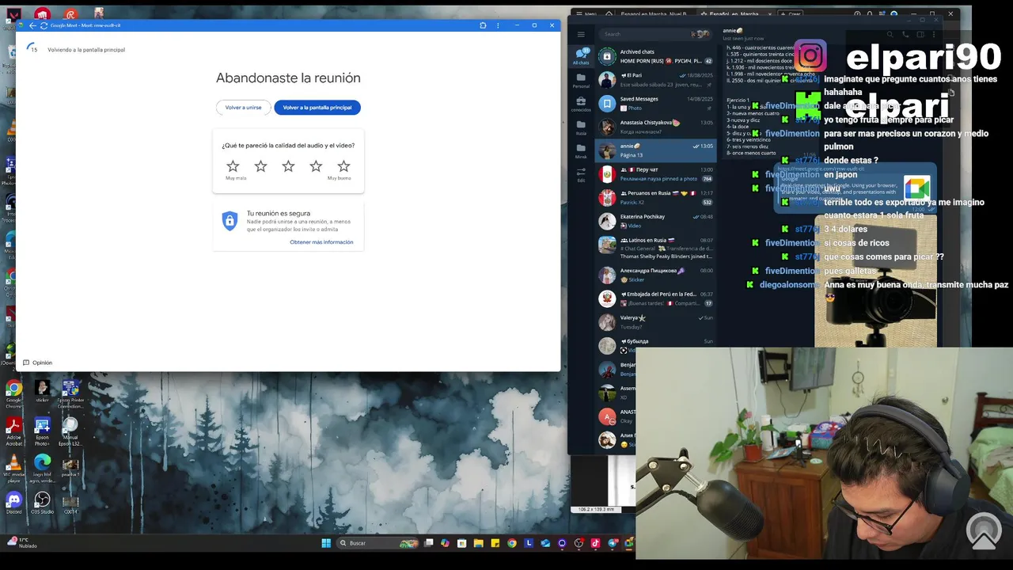1013x570 pixels.
Task: Select conocidos folder in Telegram sidebar
Action: point(581,104)
